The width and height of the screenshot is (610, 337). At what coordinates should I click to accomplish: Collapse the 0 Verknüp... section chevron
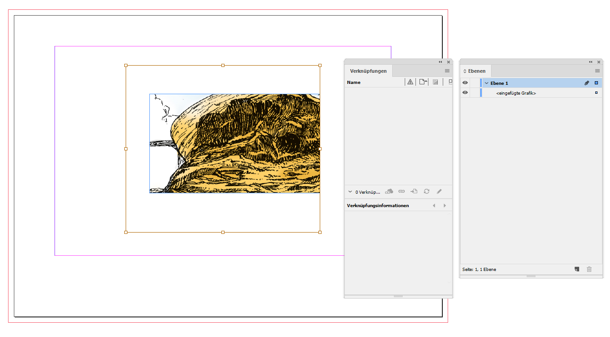[x=350, y=191]
